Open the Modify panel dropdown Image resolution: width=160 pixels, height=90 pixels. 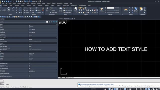(34, 14)
